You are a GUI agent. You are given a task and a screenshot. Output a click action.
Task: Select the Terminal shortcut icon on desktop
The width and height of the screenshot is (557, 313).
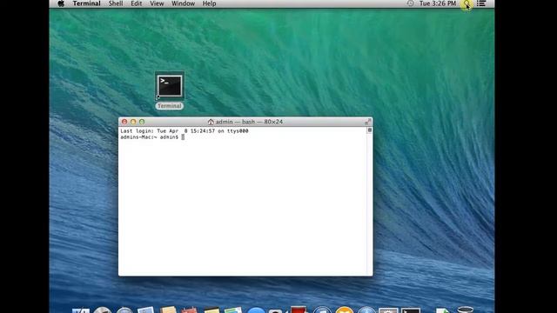point(170,86)
